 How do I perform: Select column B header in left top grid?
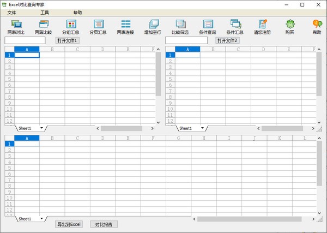coord(52,49)
